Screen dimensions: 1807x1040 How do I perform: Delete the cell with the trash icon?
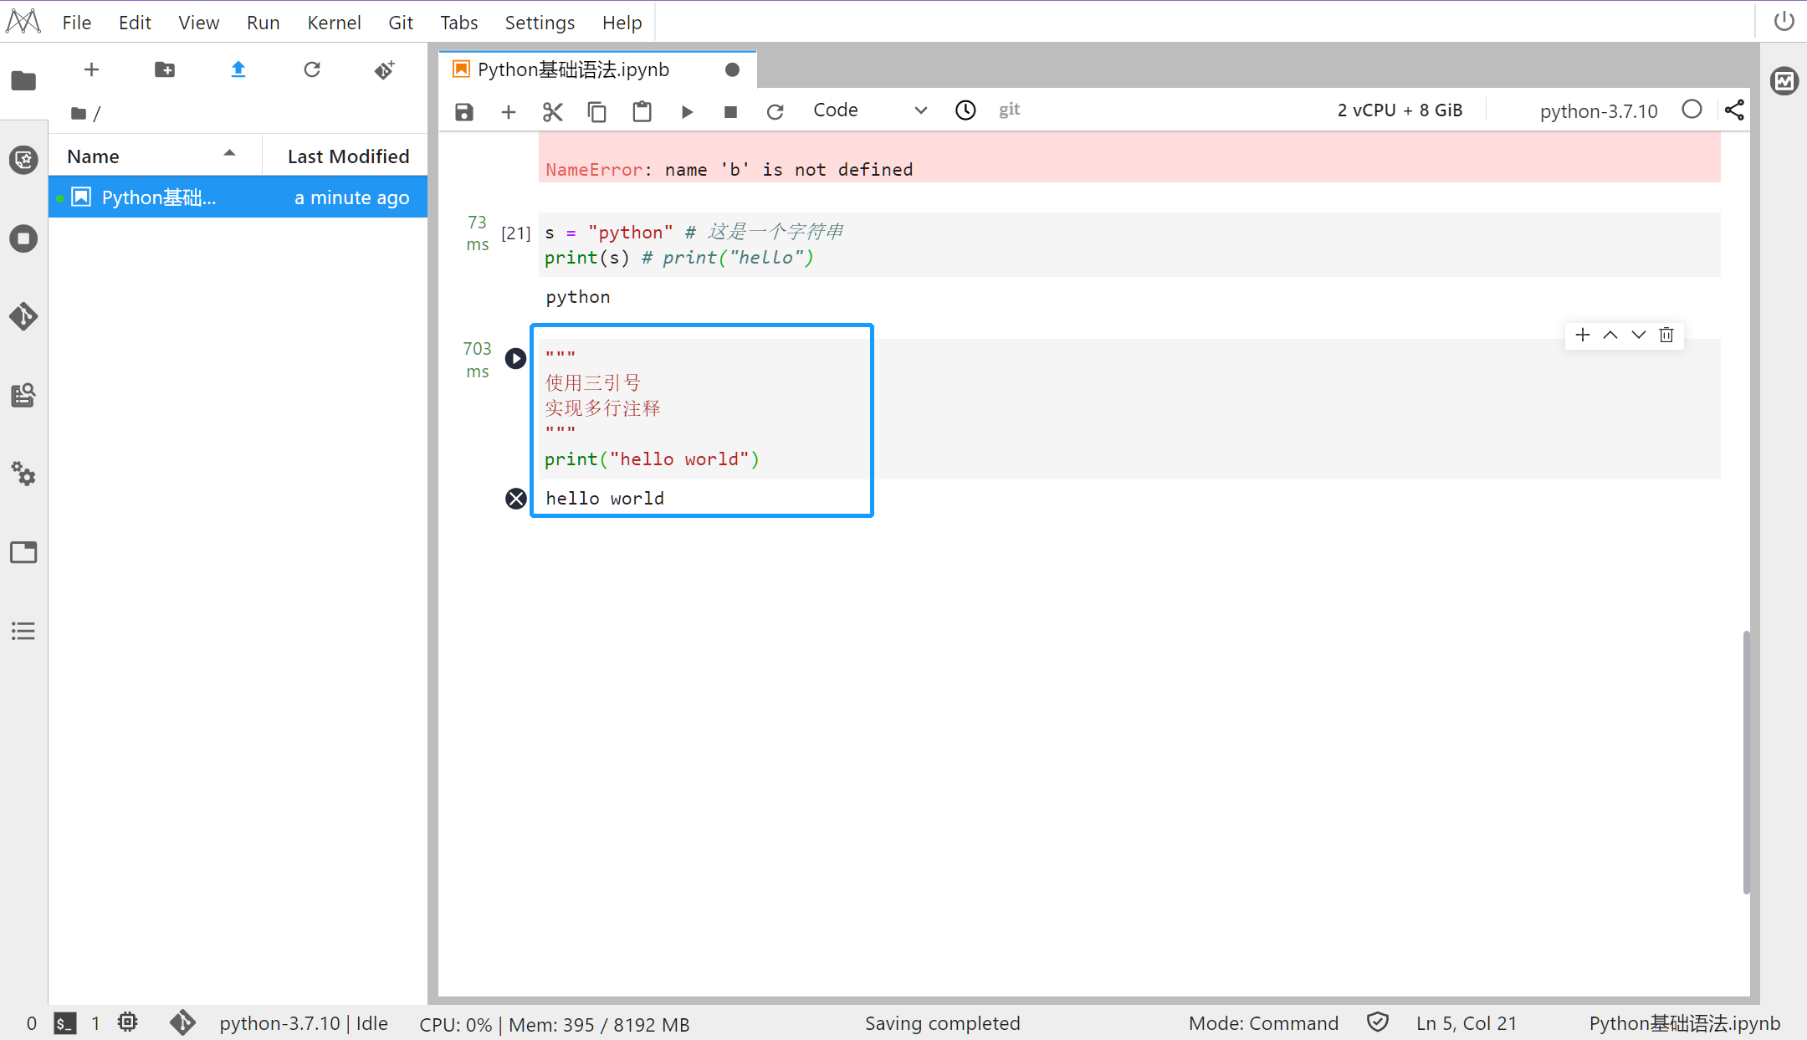(x=1666, y=335)
